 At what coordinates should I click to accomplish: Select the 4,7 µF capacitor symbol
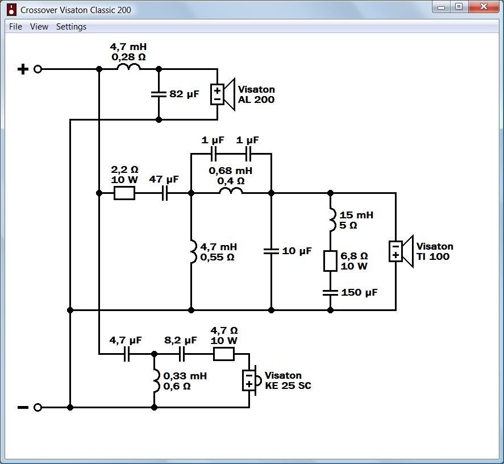click(x=127, y=354)
